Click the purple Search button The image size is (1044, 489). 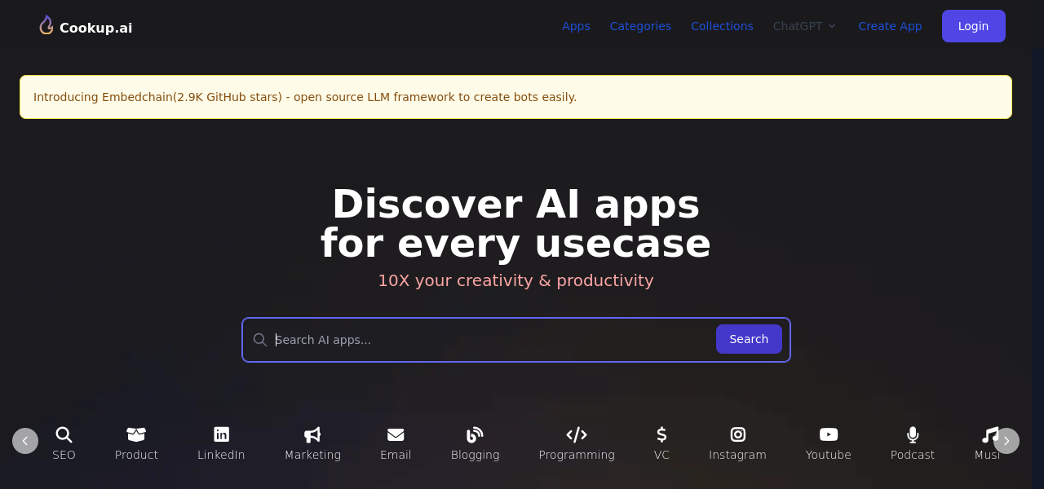749,339
